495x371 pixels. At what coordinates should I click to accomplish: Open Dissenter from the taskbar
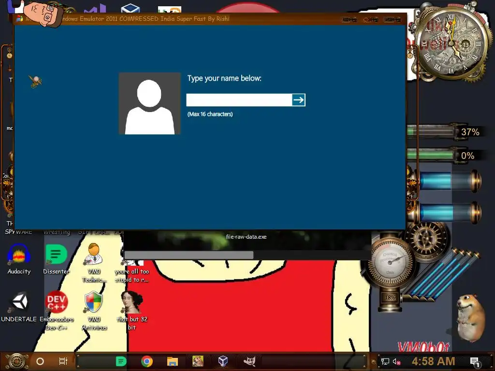pos(121,361)
